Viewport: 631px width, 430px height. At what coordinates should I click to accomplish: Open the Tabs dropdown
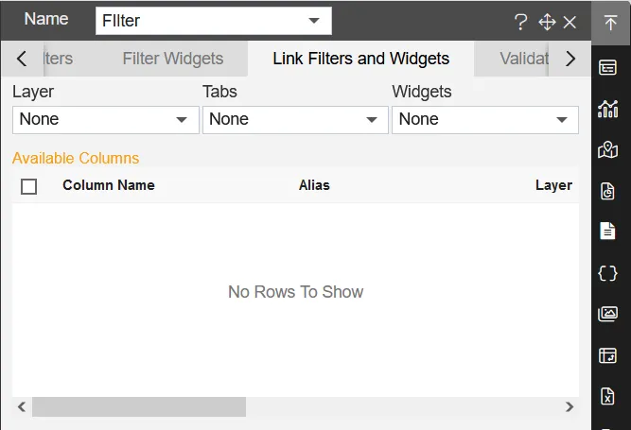295,120
